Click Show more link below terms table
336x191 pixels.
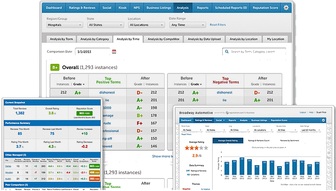pos(162,156)
